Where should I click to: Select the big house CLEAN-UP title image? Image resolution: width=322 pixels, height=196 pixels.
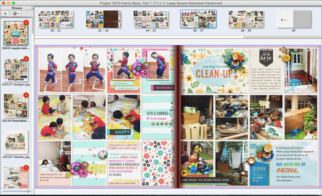click(215, 71)
